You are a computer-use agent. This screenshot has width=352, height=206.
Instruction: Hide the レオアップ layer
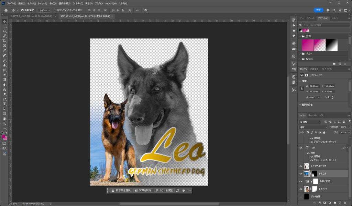coord(301,189)
